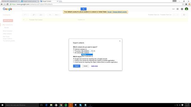Open the Windows Start menu
This screenshot has width=191, height=107.
(2, 105)
